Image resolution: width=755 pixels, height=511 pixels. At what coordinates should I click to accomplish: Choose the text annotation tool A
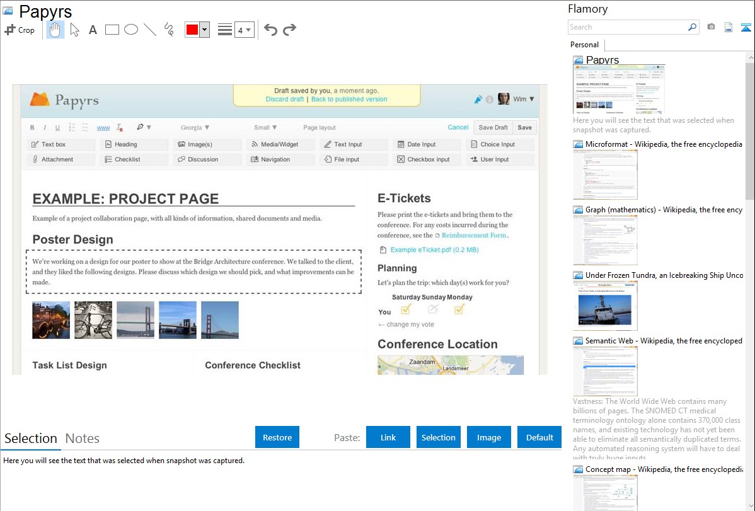click(x=93, y=30)
